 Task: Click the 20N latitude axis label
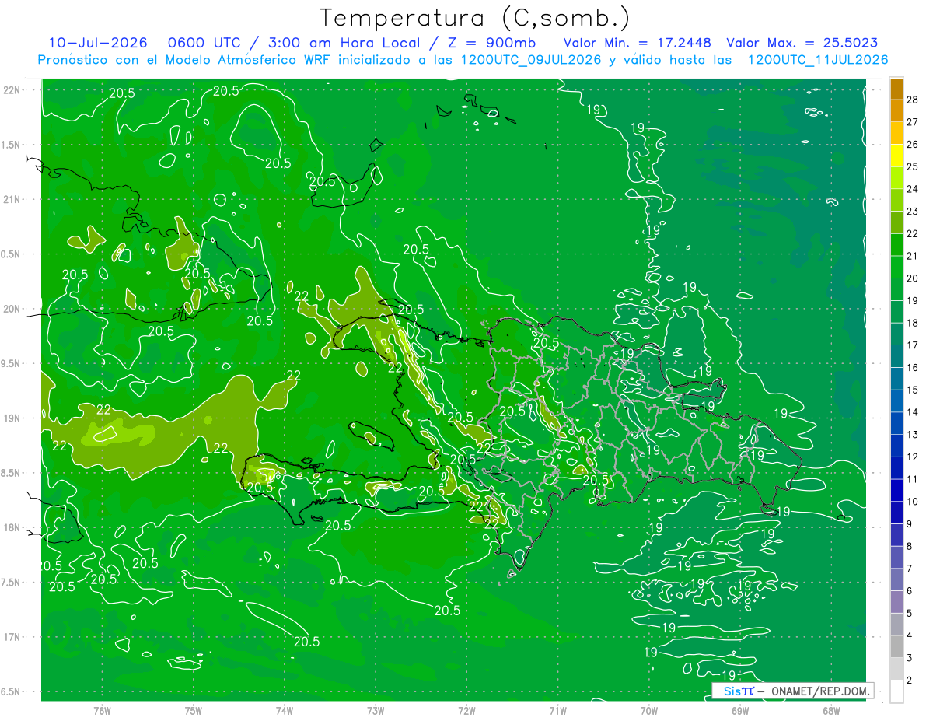[11, 309]
